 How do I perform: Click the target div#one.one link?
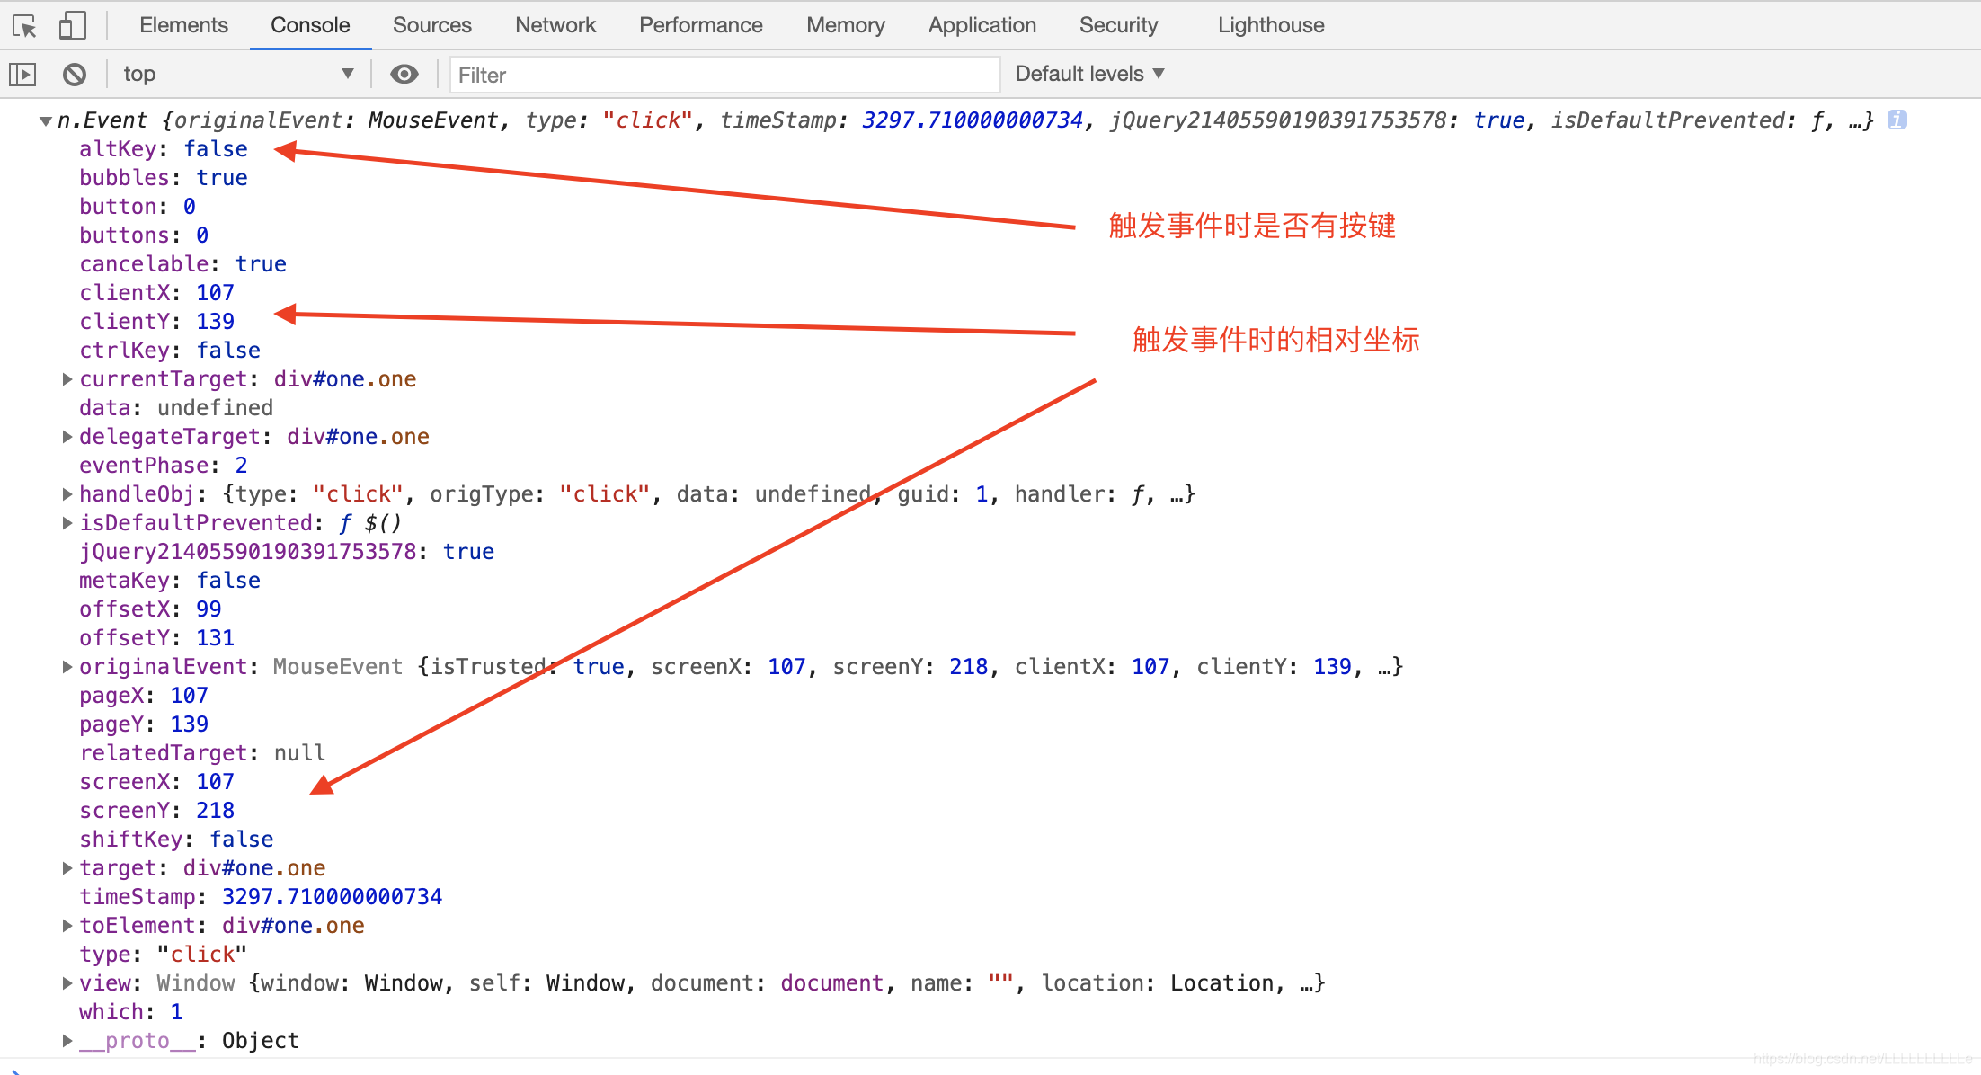253,868
